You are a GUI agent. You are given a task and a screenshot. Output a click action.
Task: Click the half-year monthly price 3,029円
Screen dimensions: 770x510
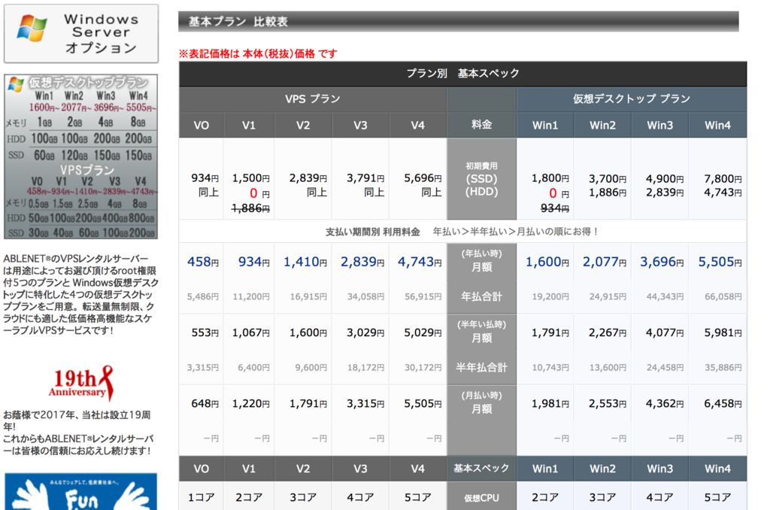(365, 332)
